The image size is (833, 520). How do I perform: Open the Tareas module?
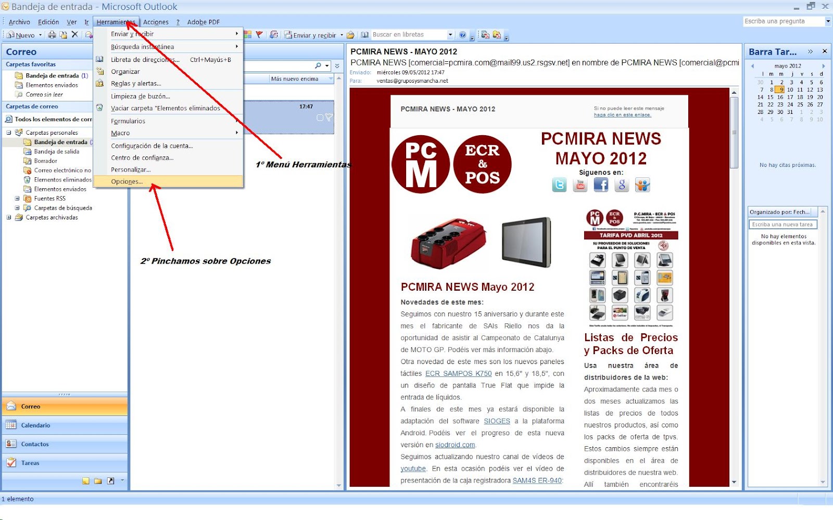[x=65, y=463]
